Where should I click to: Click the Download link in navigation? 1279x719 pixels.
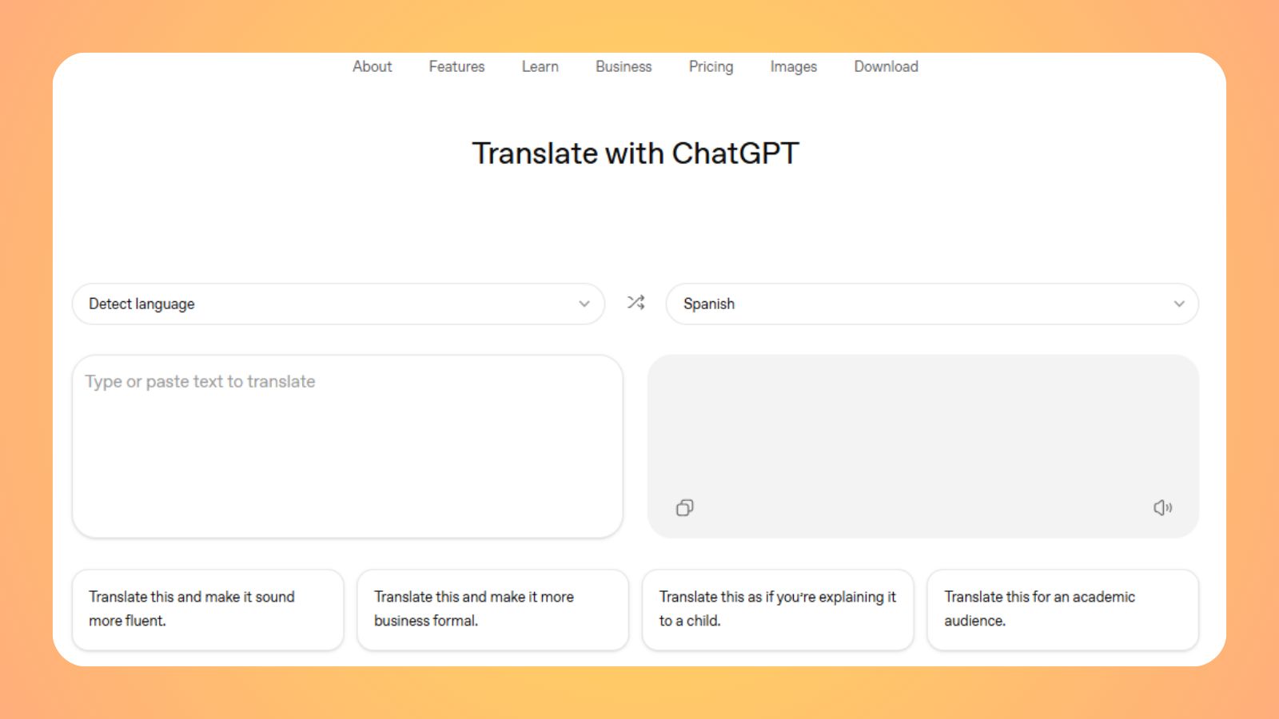pos(886,67)
